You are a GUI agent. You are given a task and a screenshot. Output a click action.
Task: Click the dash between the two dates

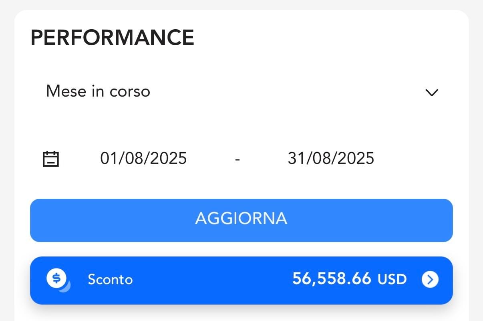[237, 159]
